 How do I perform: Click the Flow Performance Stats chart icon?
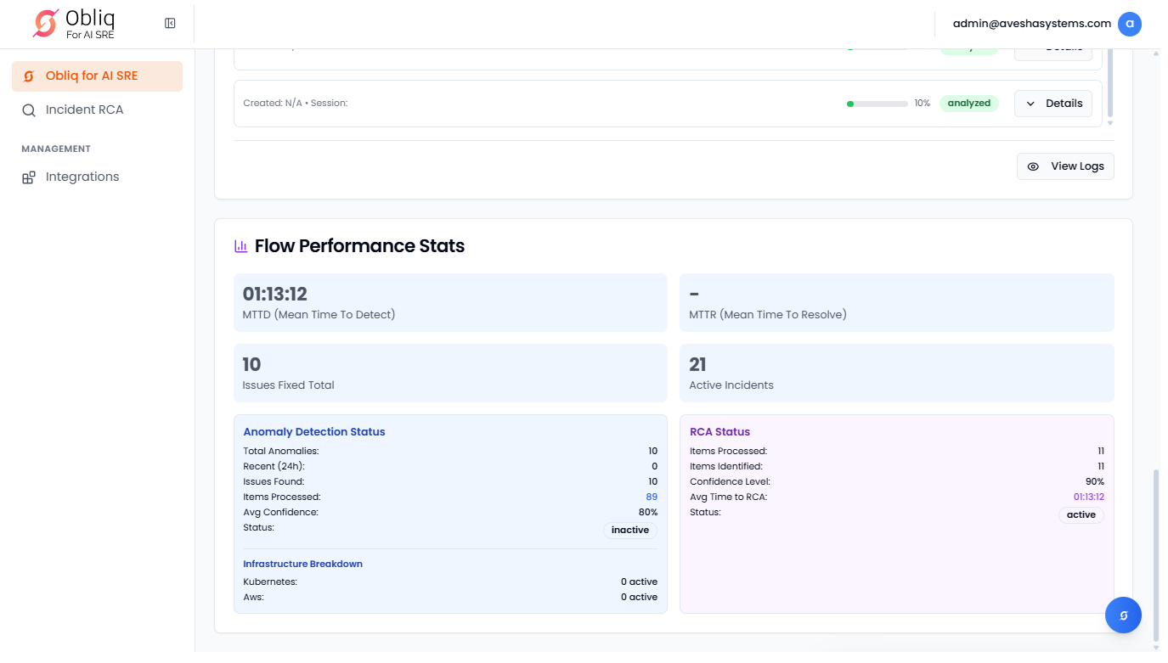click(241, 246)
